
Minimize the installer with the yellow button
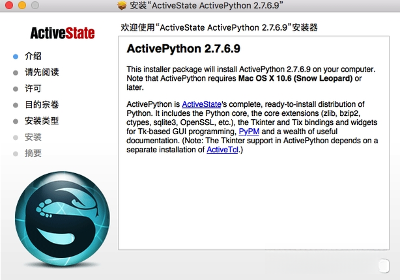click(22, 5)
